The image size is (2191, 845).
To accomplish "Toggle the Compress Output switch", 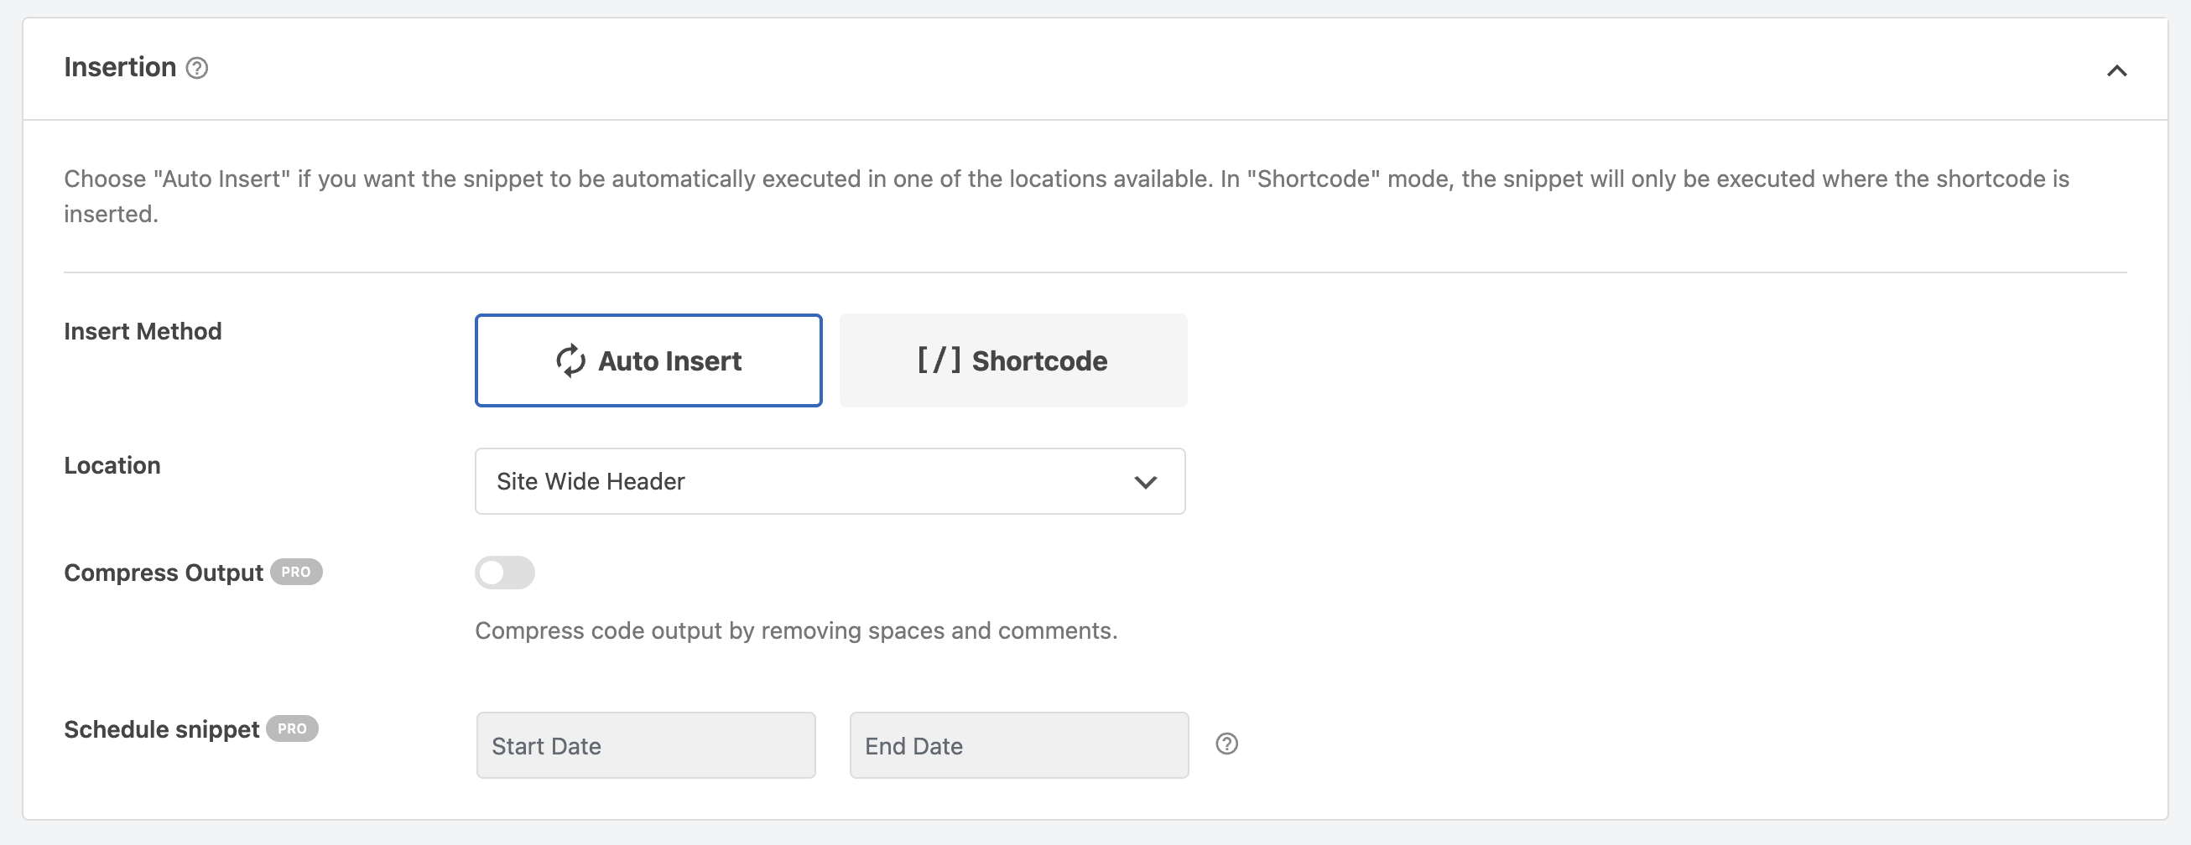I will point(504,572).
